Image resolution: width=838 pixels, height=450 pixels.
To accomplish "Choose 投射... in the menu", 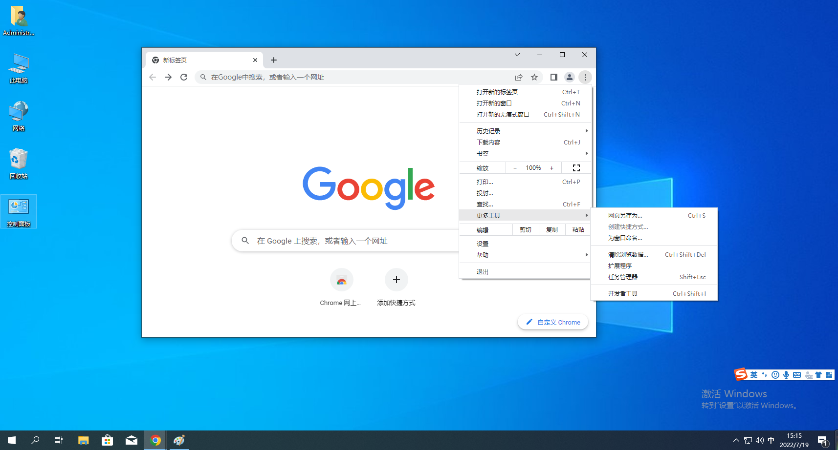I will pyautogui.click(x=525, y=193).
